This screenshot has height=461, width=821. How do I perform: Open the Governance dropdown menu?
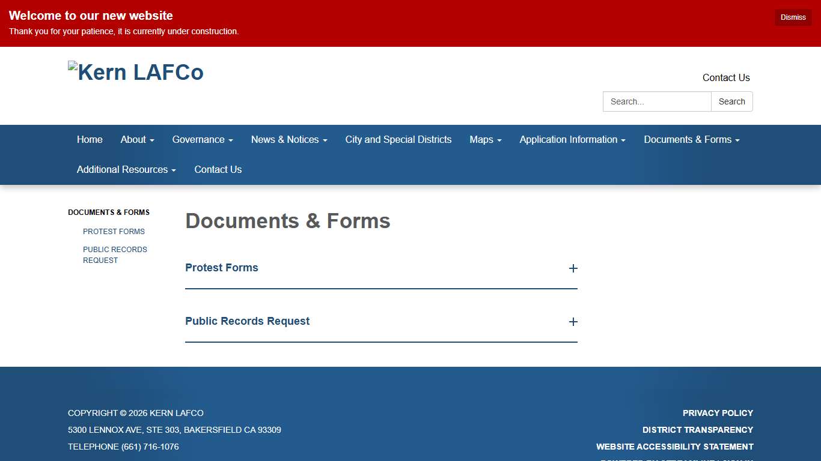[x=202, y=139]
